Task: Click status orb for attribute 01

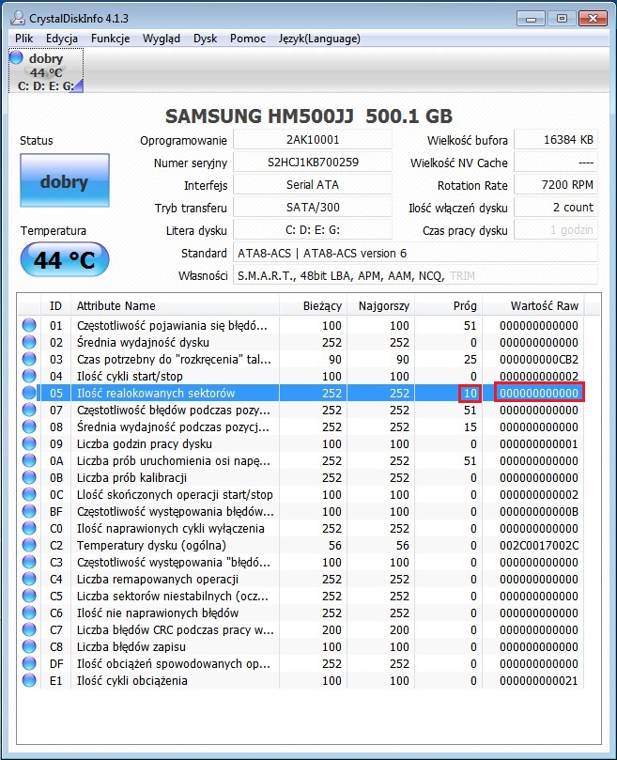Action: tap(29, 325)
